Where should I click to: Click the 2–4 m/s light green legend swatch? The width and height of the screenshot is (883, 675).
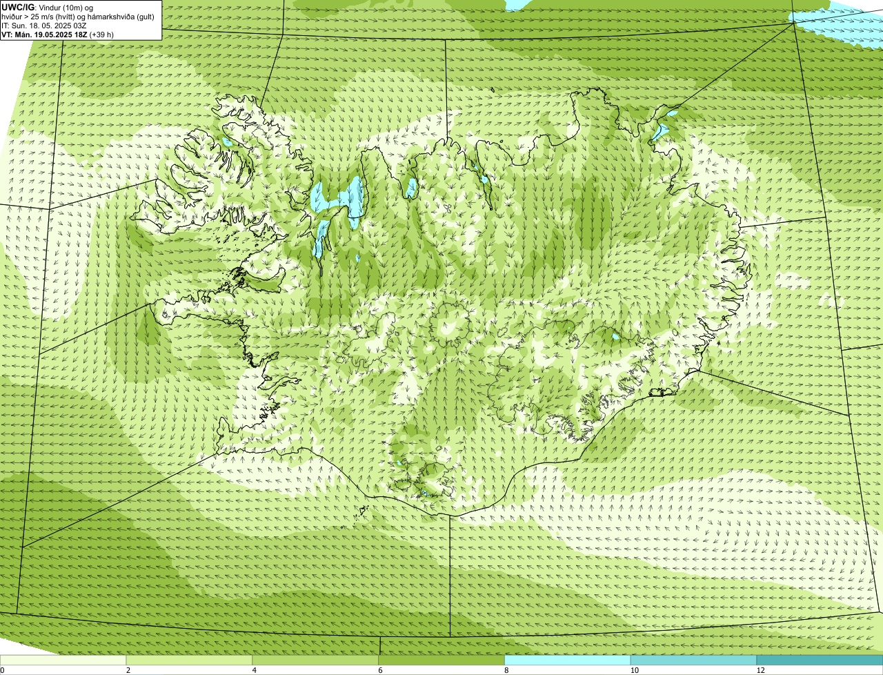pos(189,660)
